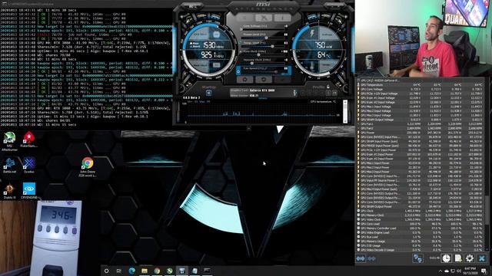Select the GPU Power sensor row
The width and height of the screenshot is (492, 276).
[421, 133]
